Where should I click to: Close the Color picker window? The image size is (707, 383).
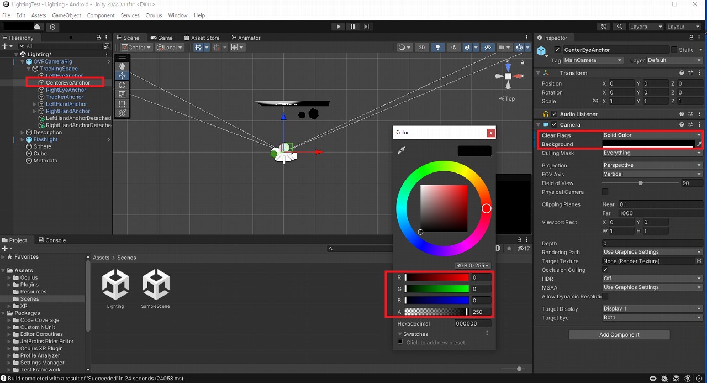point(490,133)
